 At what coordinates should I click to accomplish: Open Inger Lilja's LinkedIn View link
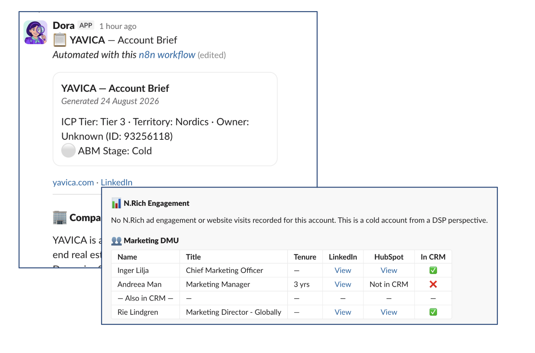pyautogui.click(x=343, y=270)
